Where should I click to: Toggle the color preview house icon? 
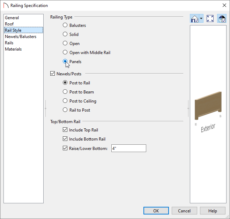point(222,18)
